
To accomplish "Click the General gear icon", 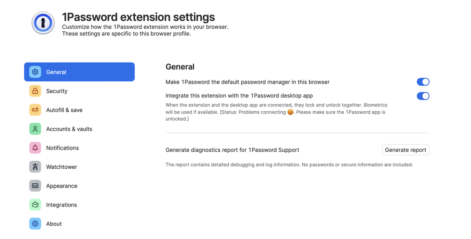I will (35, 72).
